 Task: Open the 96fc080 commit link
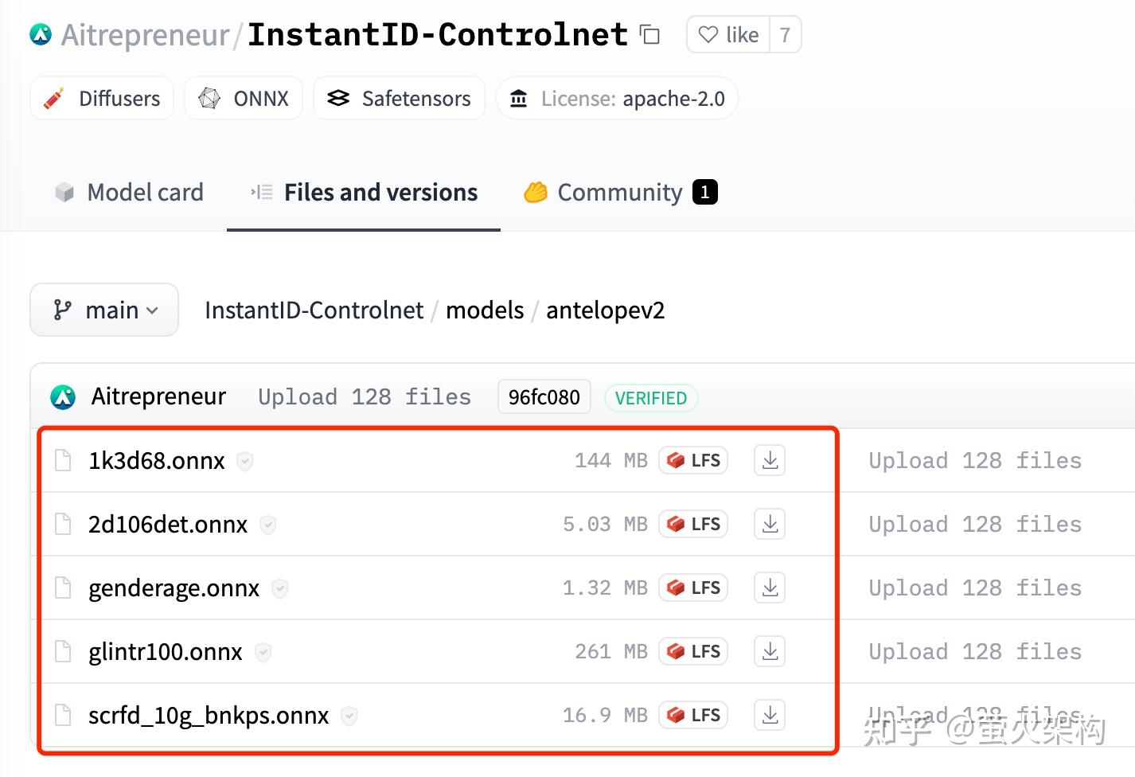click(x=544, y=397)
